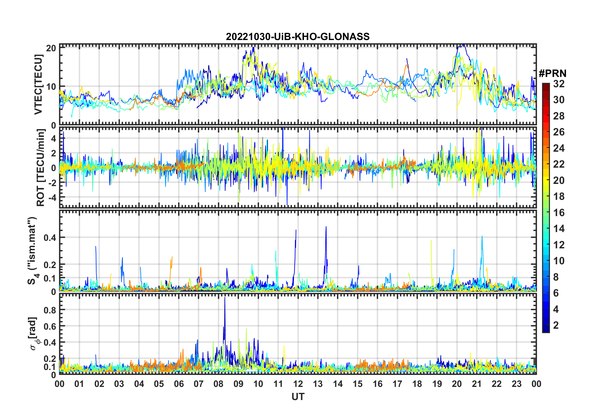
Task: Click the -2 tick on the ROT axis
Action: tap(52, 183)
